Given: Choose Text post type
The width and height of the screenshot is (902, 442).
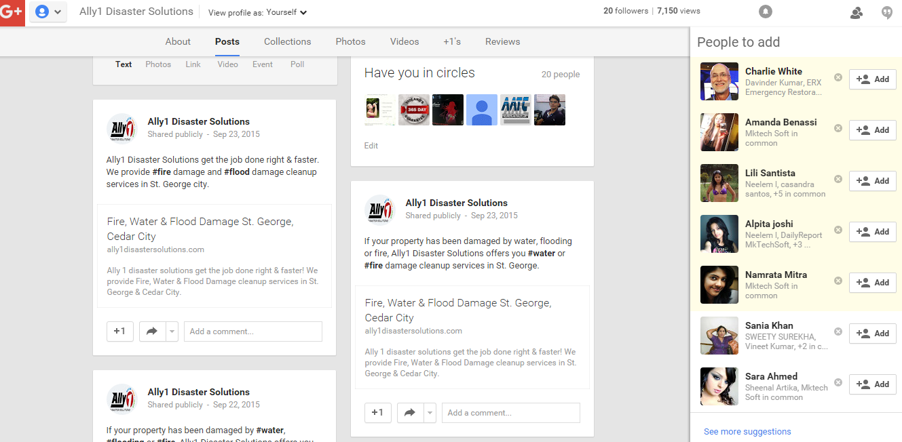Looking at the screenshot, I should (x=124, y=64).
